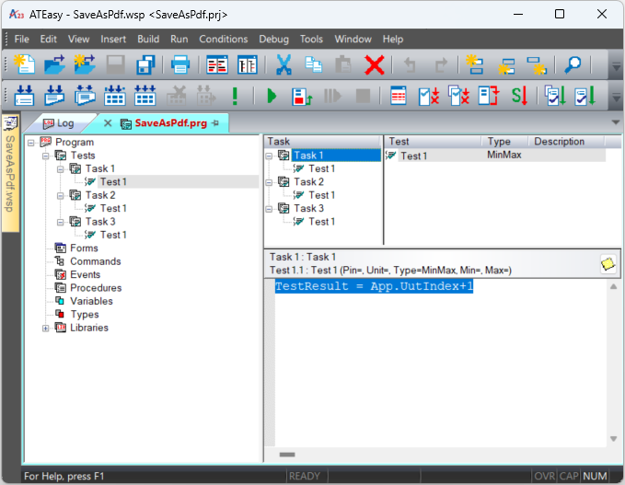Select Variables in the program tree
The width and height of the screenshot is (625, 485).
91,301
